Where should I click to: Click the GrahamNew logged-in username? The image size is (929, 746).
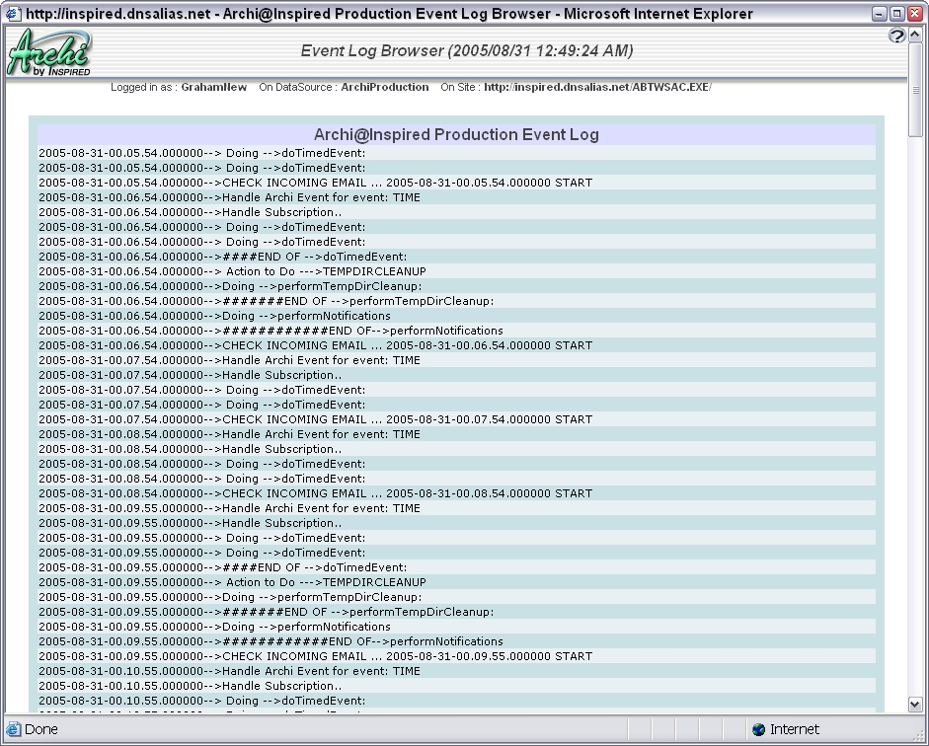point(213,87)
